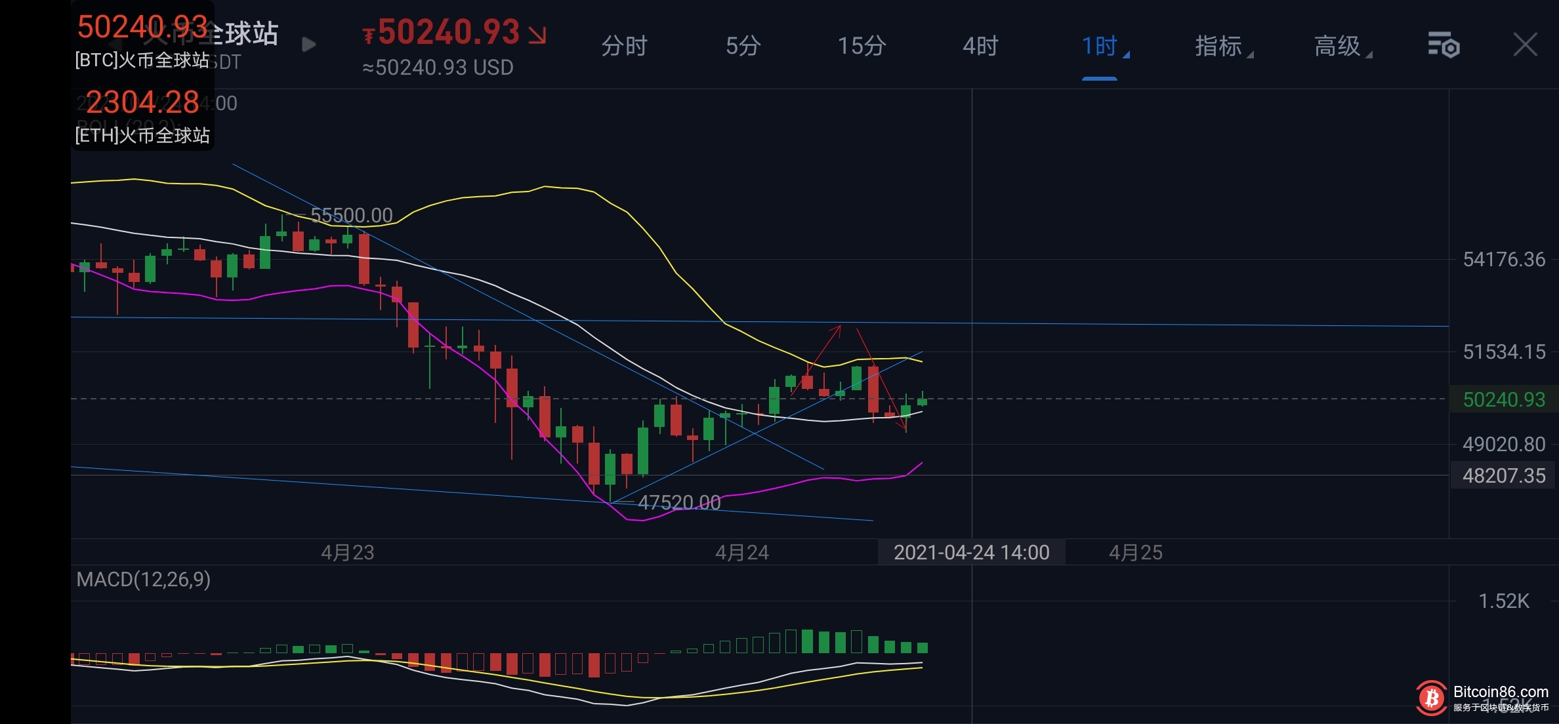Image resolution: width=1559 pixels, height=724 pixels.
Task: Tap the BTC floating price widget
Action: (x=142, y=41)
